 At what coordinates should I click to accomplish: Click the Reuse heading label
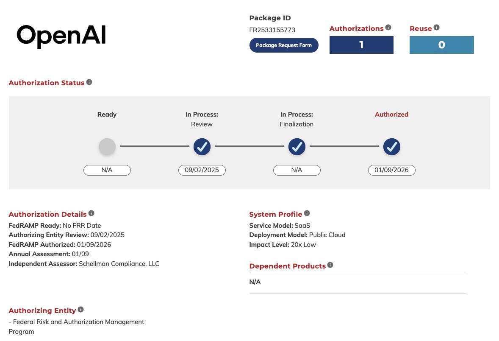click(421, 29)
